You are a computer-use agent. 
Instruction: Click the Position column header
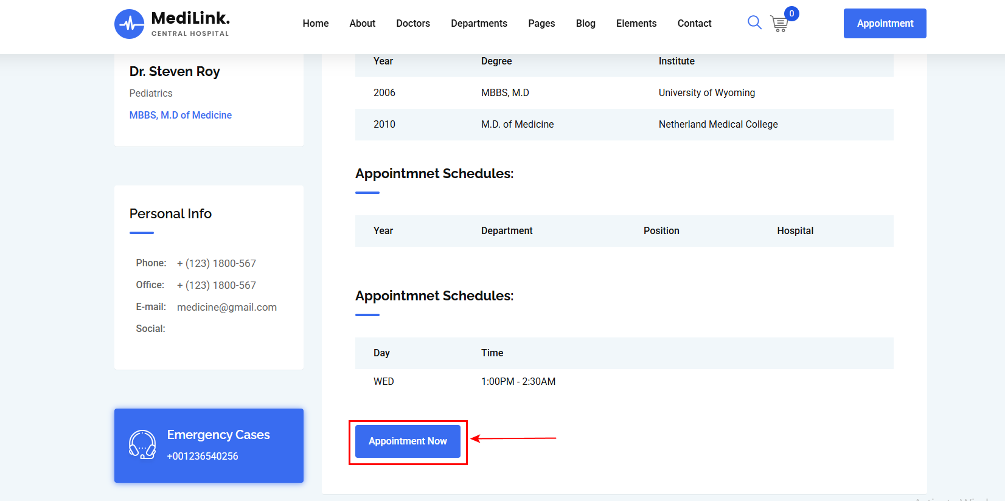point(661,230)
